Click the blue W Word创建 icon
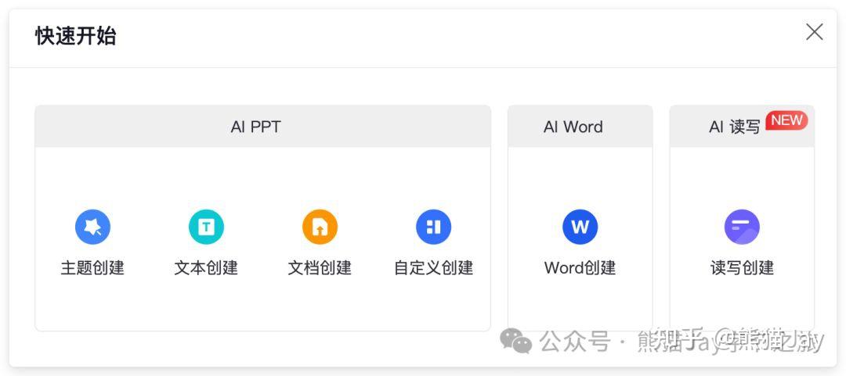The image size is (846, 376). (x=580, y=227)
